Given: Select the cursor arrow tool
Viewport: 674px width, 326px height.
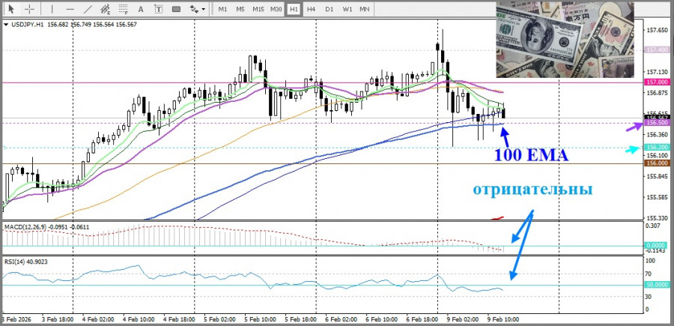Looking at the screenshot, I should click(x=11, y=8).
